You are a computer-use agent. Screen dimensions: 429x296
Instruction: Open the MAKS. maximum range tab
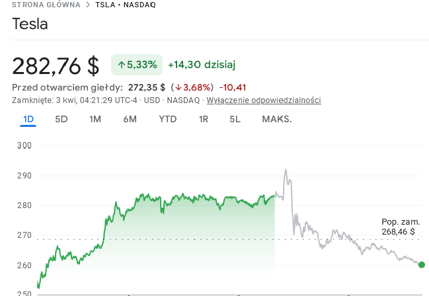276,120
